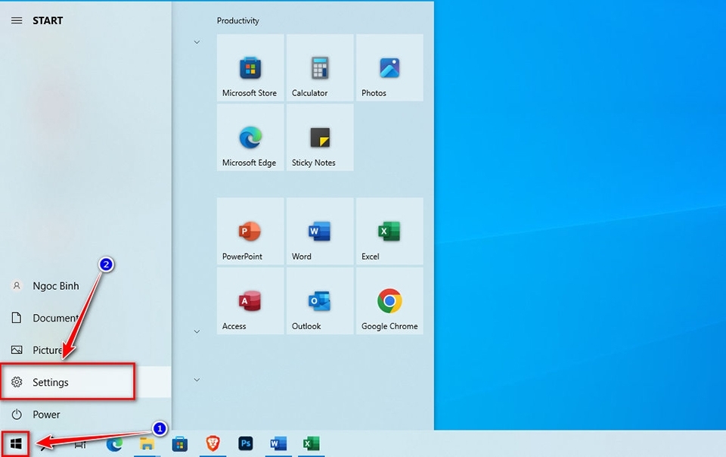The width and height of the screenshot is (726, 457).
Task: Open the Photos app tile
Action: pyautogui.click(x=389, y=68)
